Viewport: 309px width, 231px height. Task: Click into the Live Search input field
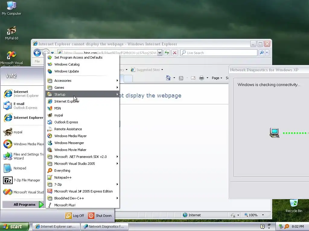point(219,53)
